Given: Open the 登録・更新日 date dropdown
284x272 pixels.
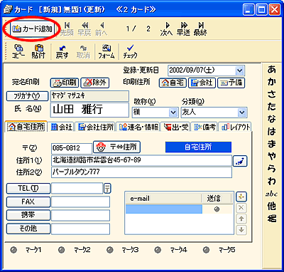Looking at the screenshot, I should coord(239,70).
